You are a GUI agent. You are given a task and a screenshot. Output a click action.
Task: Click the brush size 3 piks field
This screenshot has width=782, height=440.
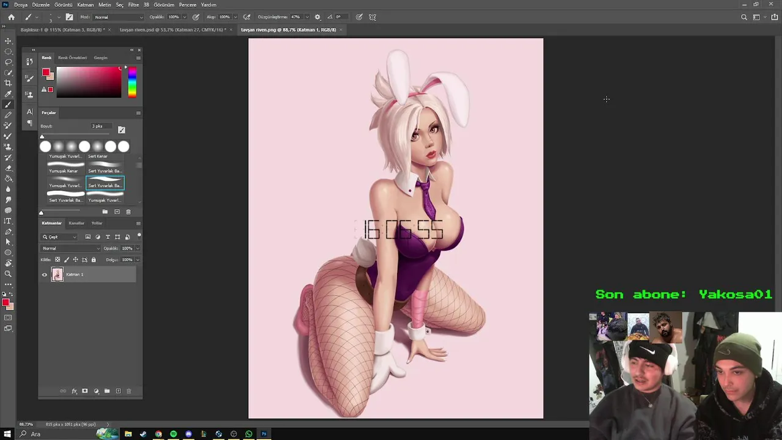coord(101,126)
